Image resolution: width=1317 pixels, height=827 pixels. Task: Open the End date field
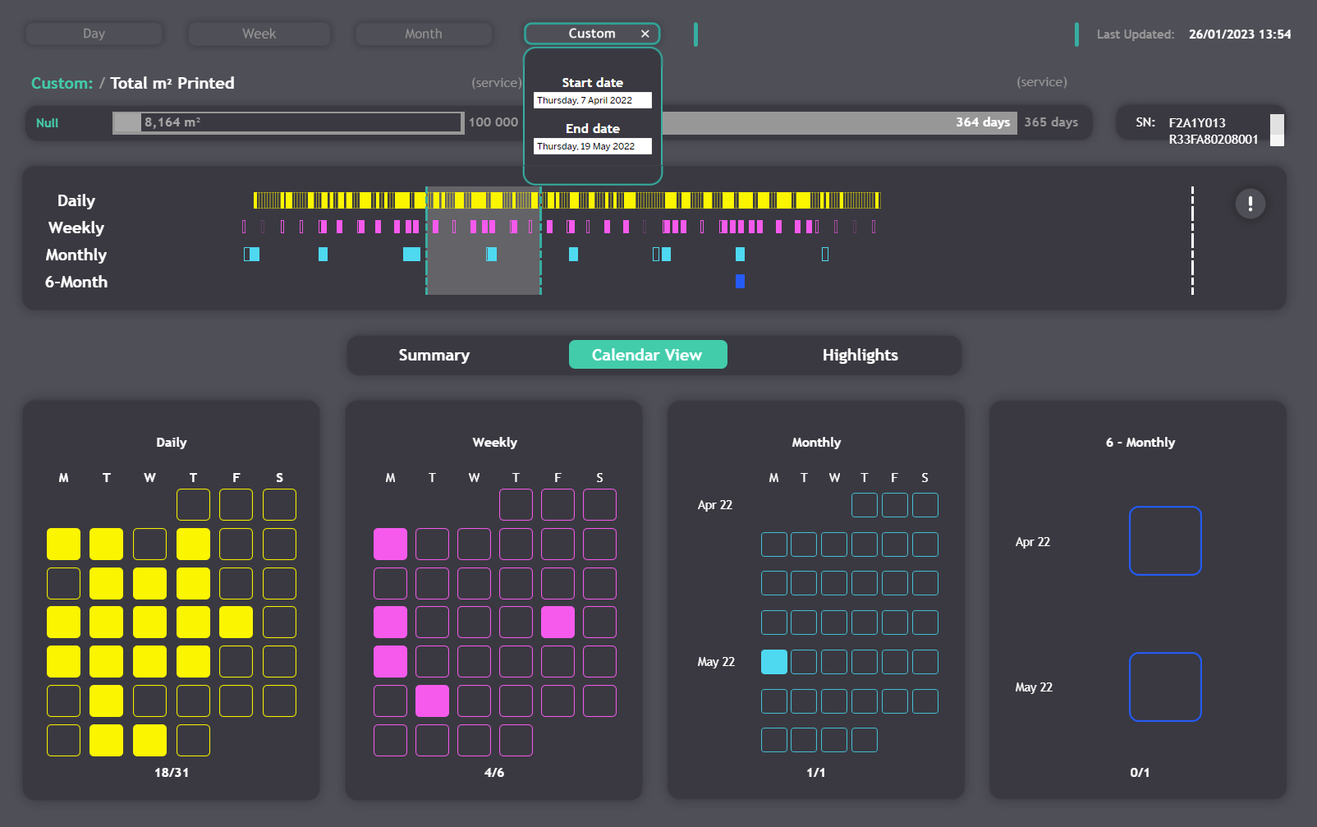[592, 146]
